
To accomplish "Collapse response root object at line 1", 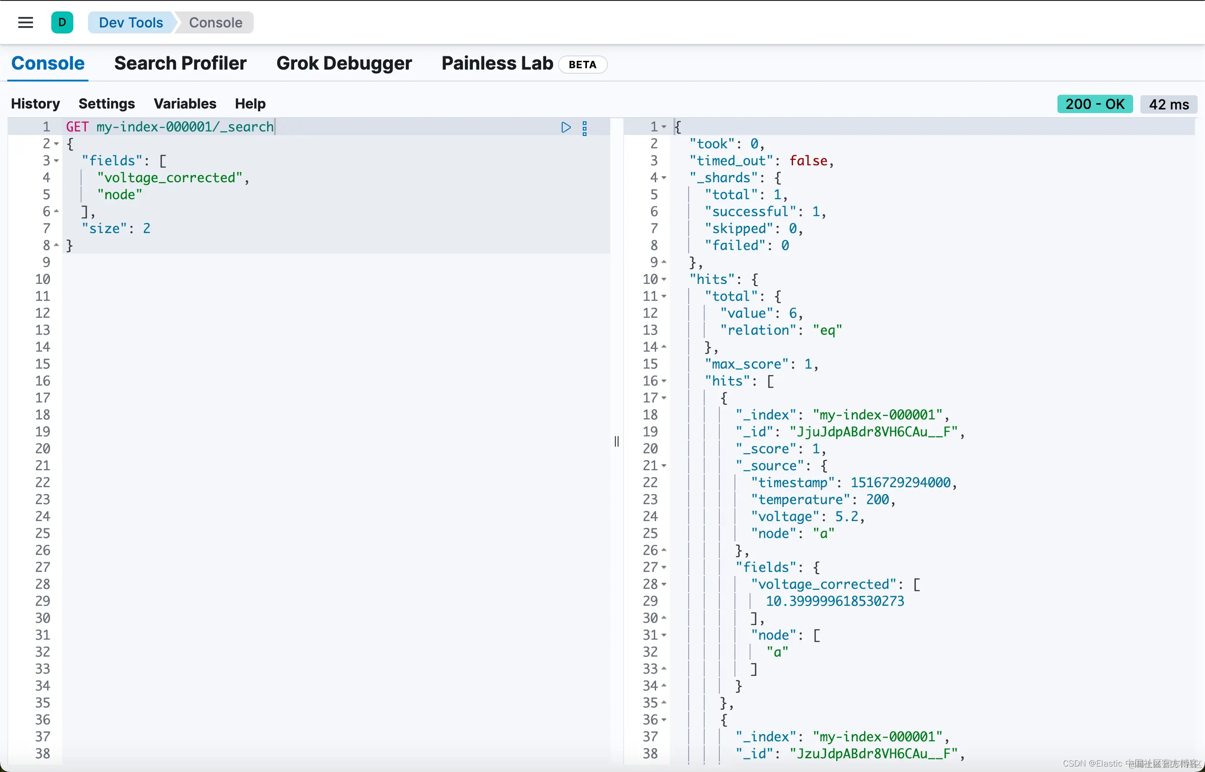I will pos(664,127).
